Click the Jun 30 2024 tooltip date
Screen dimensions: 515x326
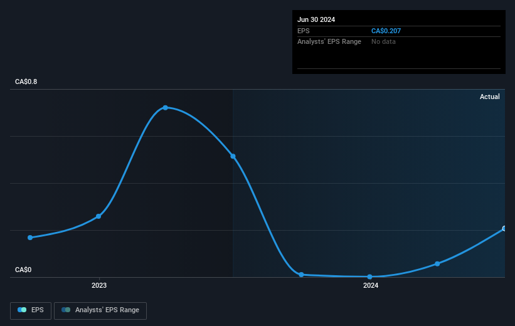tap(316, 19)
